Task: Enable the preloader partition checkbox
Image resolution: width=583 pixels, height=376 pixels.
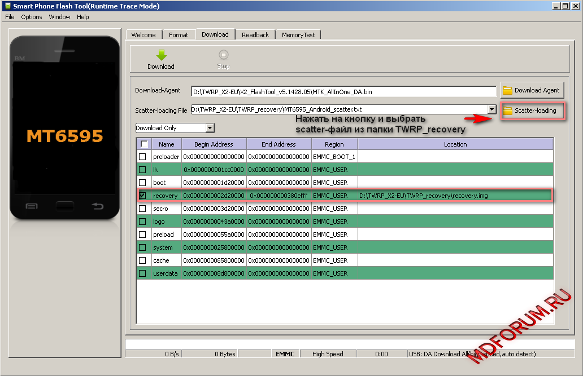Action: [x=143, y=157]
